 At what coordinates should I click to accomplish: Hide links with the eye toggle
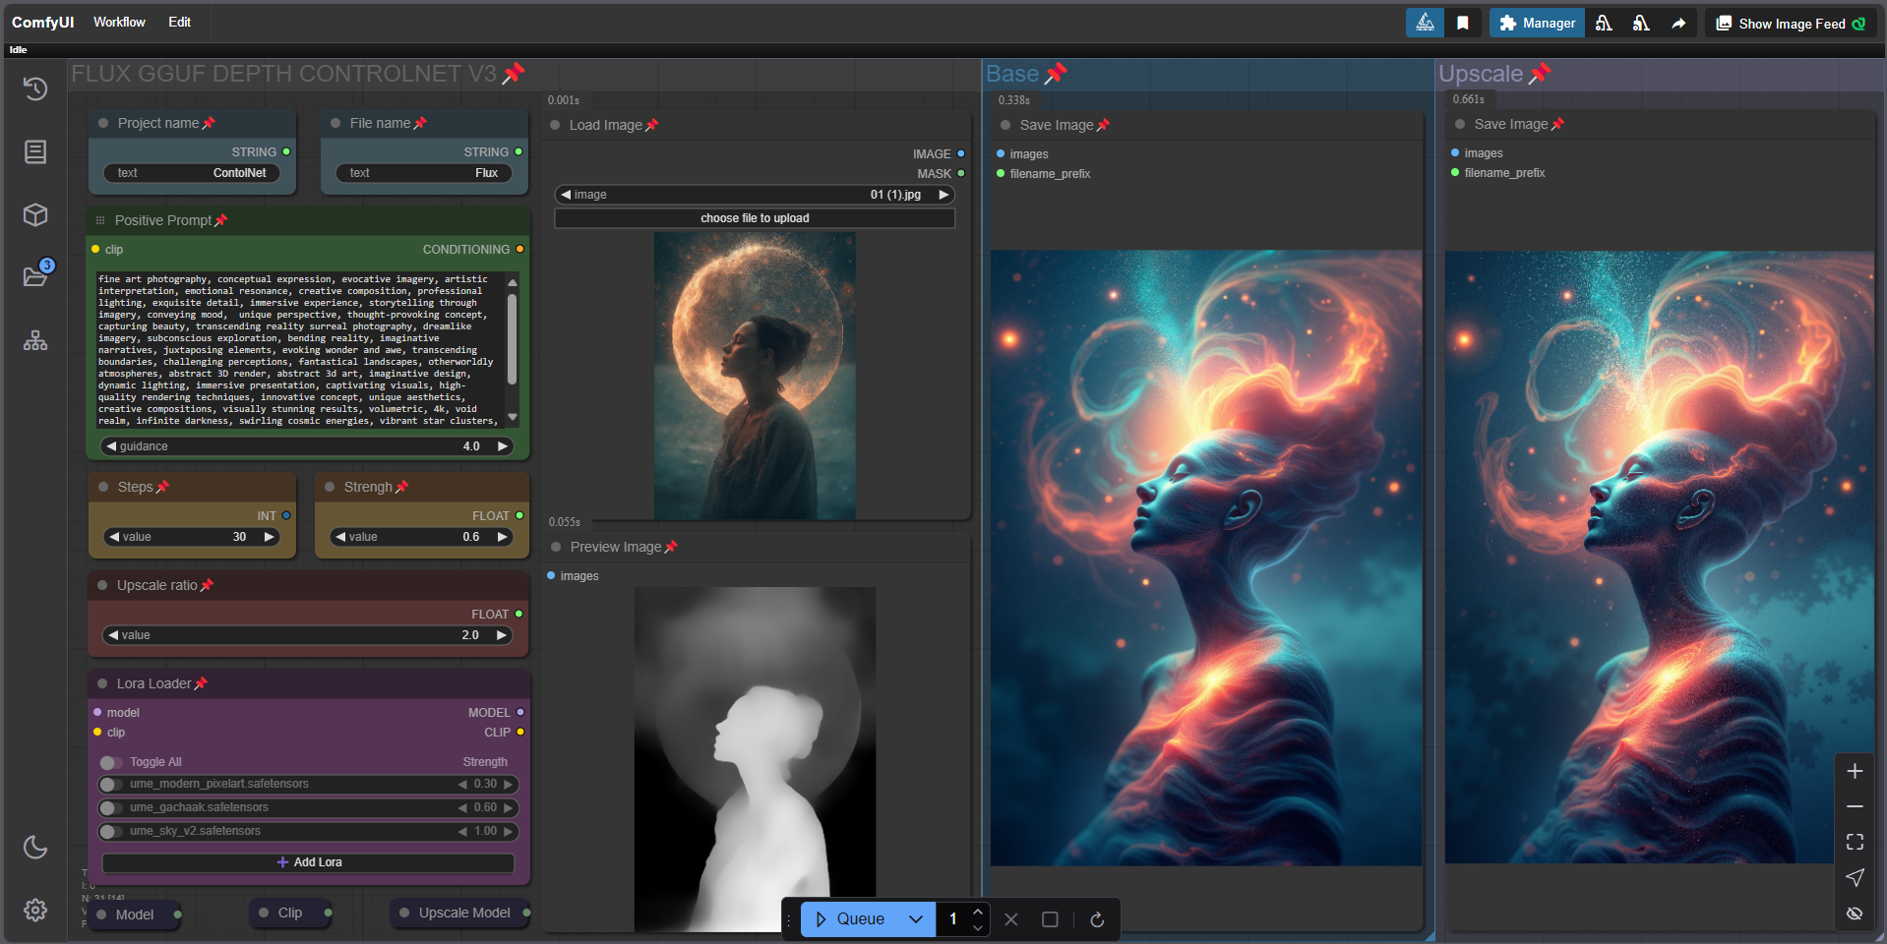[x=1855, y=913]
